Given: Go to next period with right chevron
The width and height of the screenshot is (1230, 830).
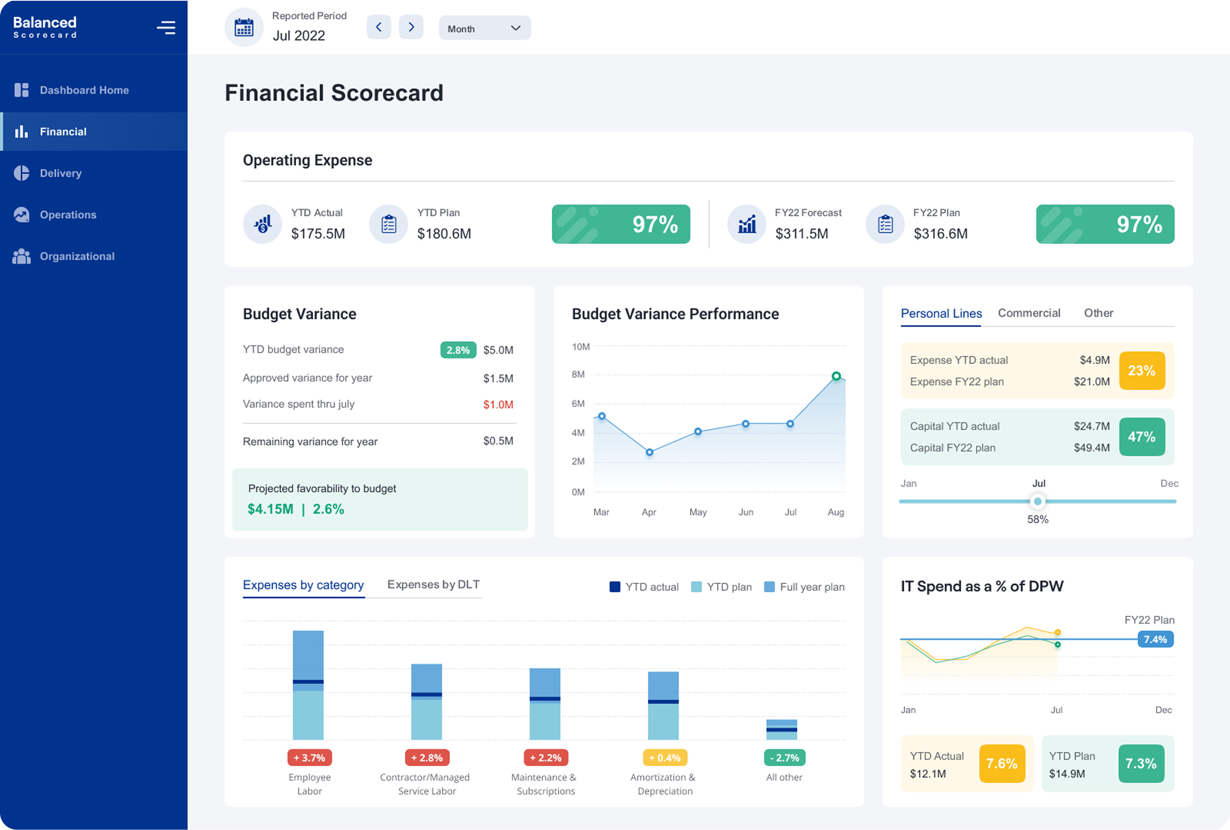Looking at the screenshot, I should 411,27.
